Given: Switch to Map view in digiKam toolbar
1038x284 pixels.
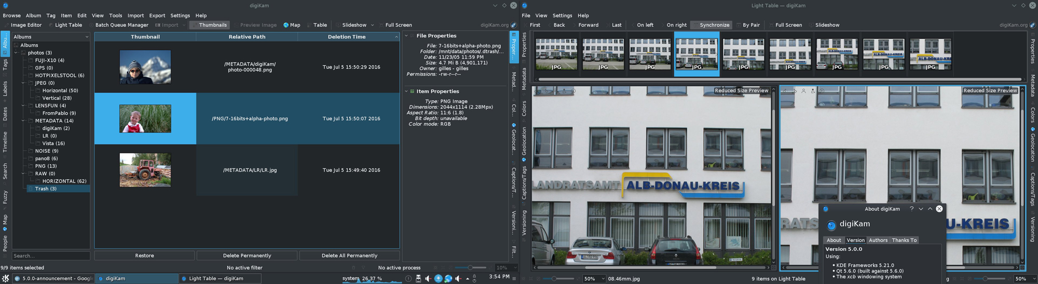Looking at the screenshot, I should pos(292,25).
